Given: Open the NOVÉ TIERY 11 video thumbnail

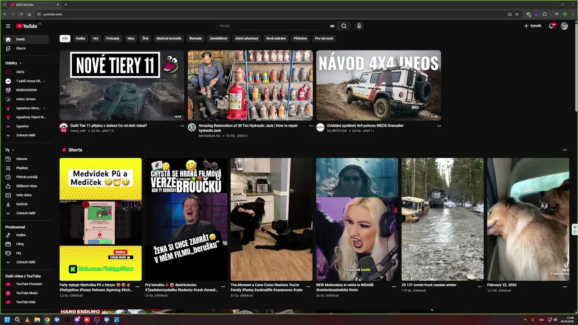Looking at the screenshot, I should tap(122, 85).
